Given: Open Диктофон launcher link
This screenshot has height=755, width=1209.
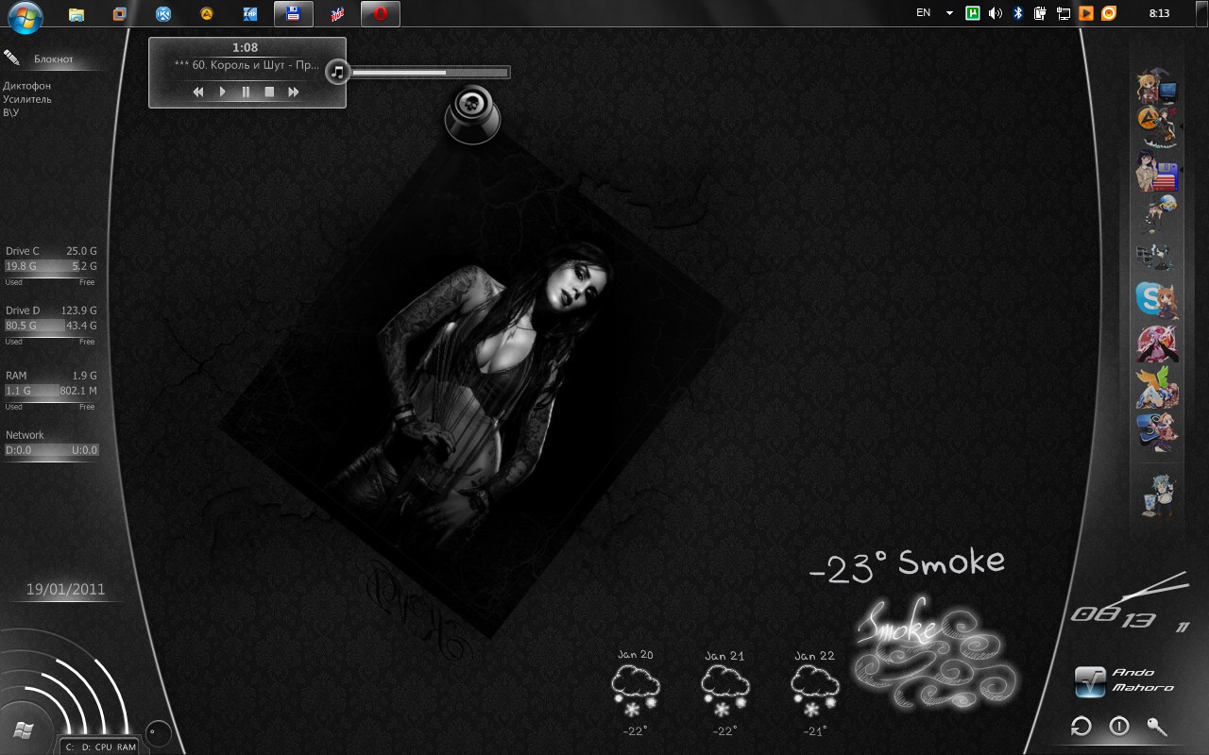Looking at the screenshot, I should coord(27,86).
